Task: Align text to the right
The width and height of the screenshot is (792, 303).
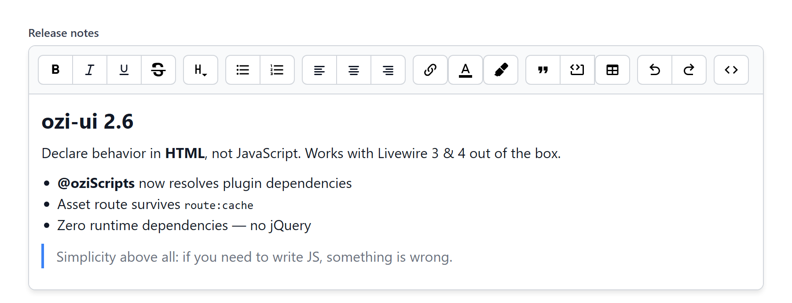Action: coord(388,70)
